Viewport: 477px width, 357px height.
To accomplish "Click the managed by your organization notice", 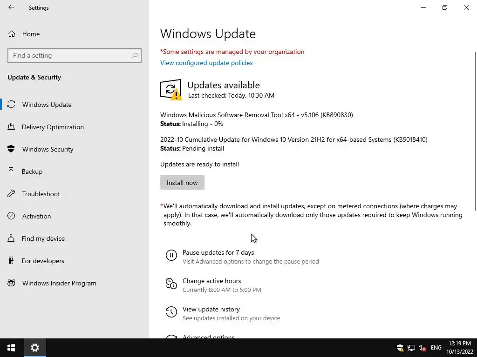I will pyautogui.click(x=232, y=52).
